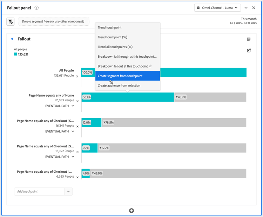
Task: Choose Trend touchpoint (%) option
Action: (128, 37)
